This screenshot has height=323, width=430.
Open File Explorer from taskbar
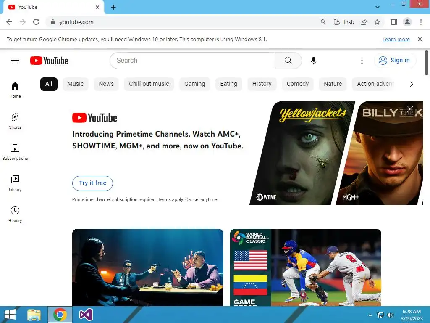coord(34,315)
